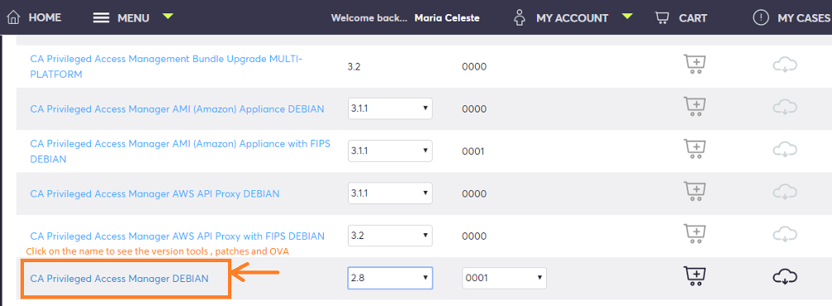Open MY ACCOUNT menu label
The image size is (832, 306).
point(572,18)
